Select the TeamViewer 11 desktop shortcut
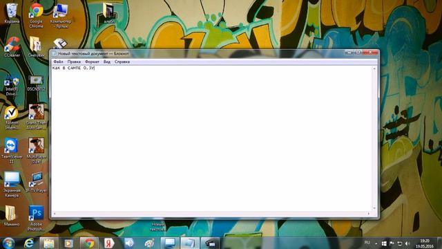 [x=12, y=151]
